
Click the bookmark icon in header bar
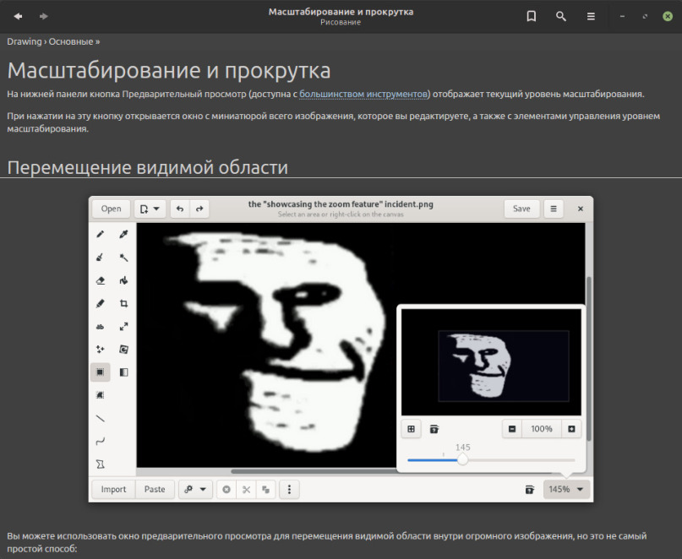click(x=531, y=16)
